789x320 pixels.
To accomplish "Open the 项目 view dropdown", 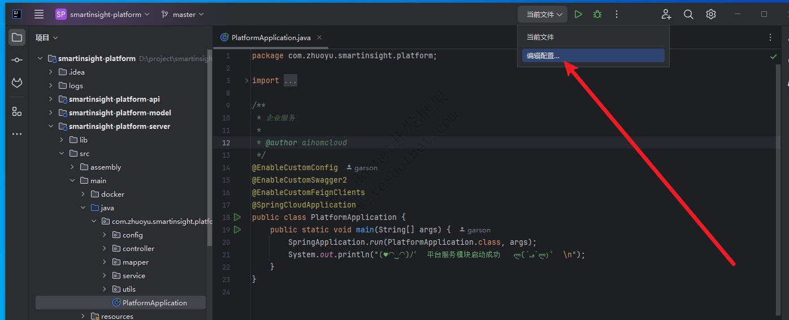I will (47, 38).
